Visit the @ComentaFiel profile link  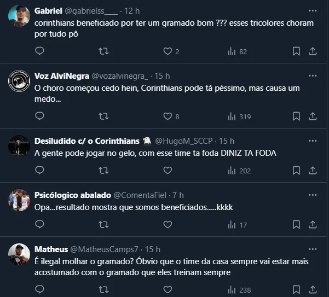tap(141, 195)
